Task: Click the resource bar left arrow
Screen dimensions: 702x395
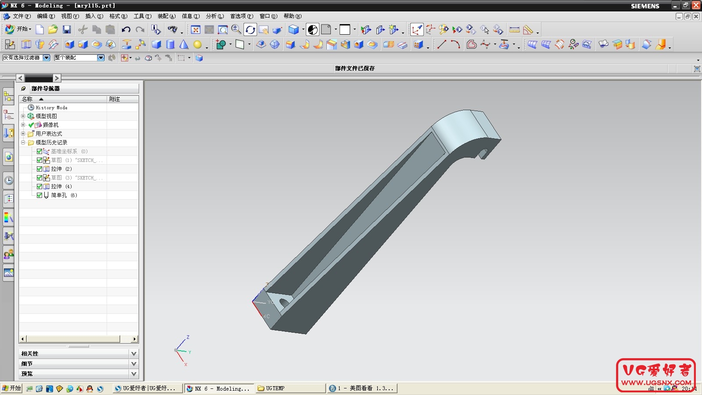Action: (20, 78)
